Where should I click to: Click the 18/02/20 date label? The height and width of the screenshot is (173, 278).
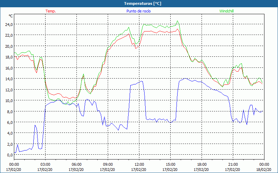click(264, 170)
